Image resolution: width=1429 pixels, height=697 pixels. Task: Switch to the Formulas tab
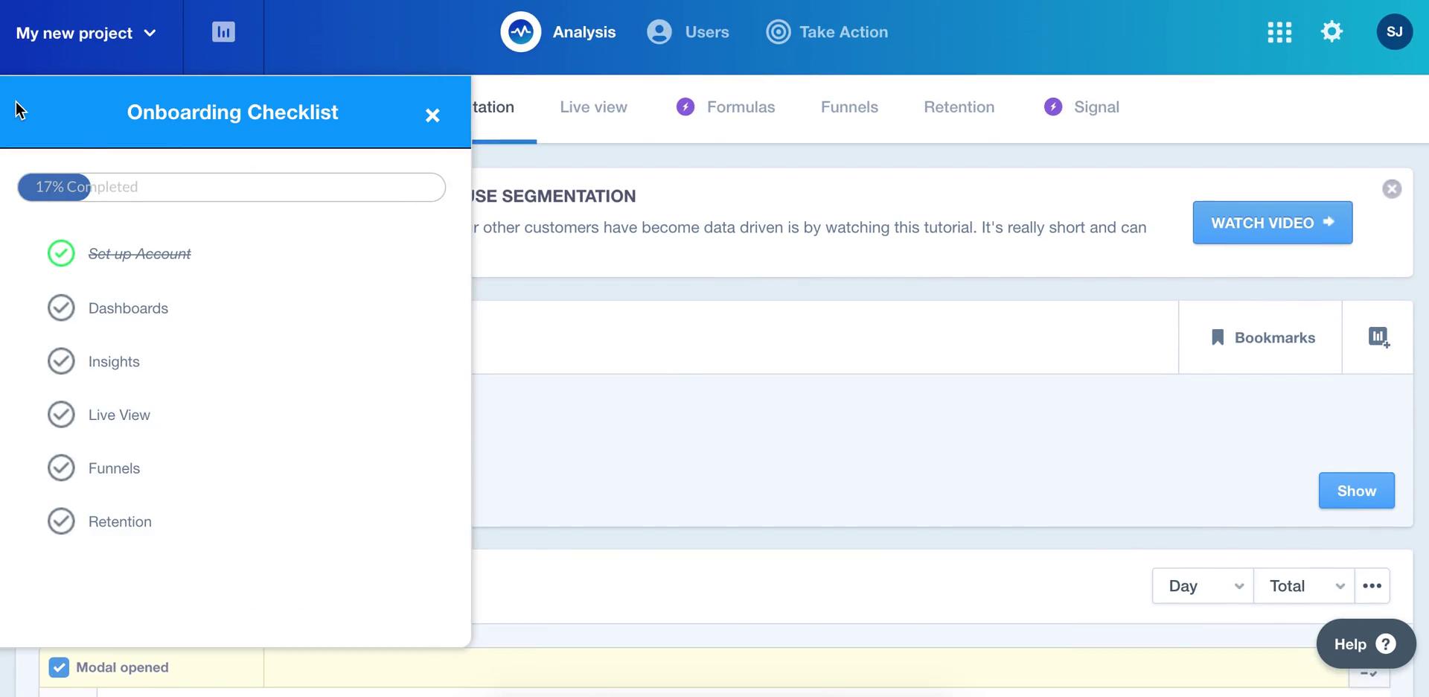[726, 107]
